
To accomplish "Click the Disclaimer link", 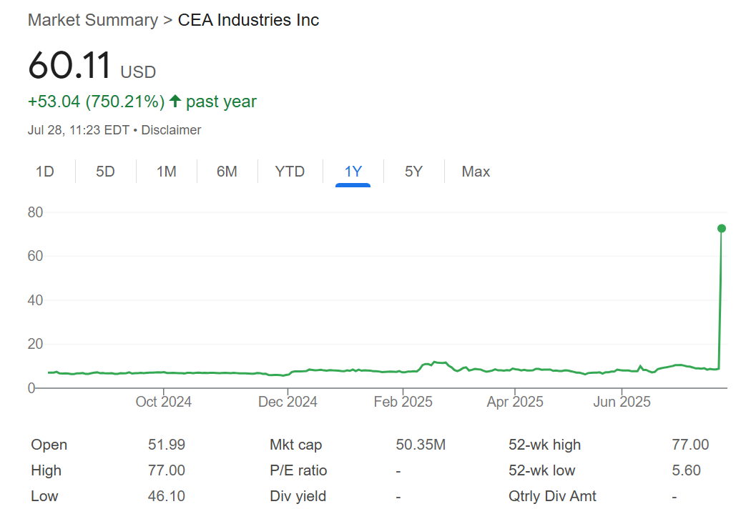I will pos(171,130).
